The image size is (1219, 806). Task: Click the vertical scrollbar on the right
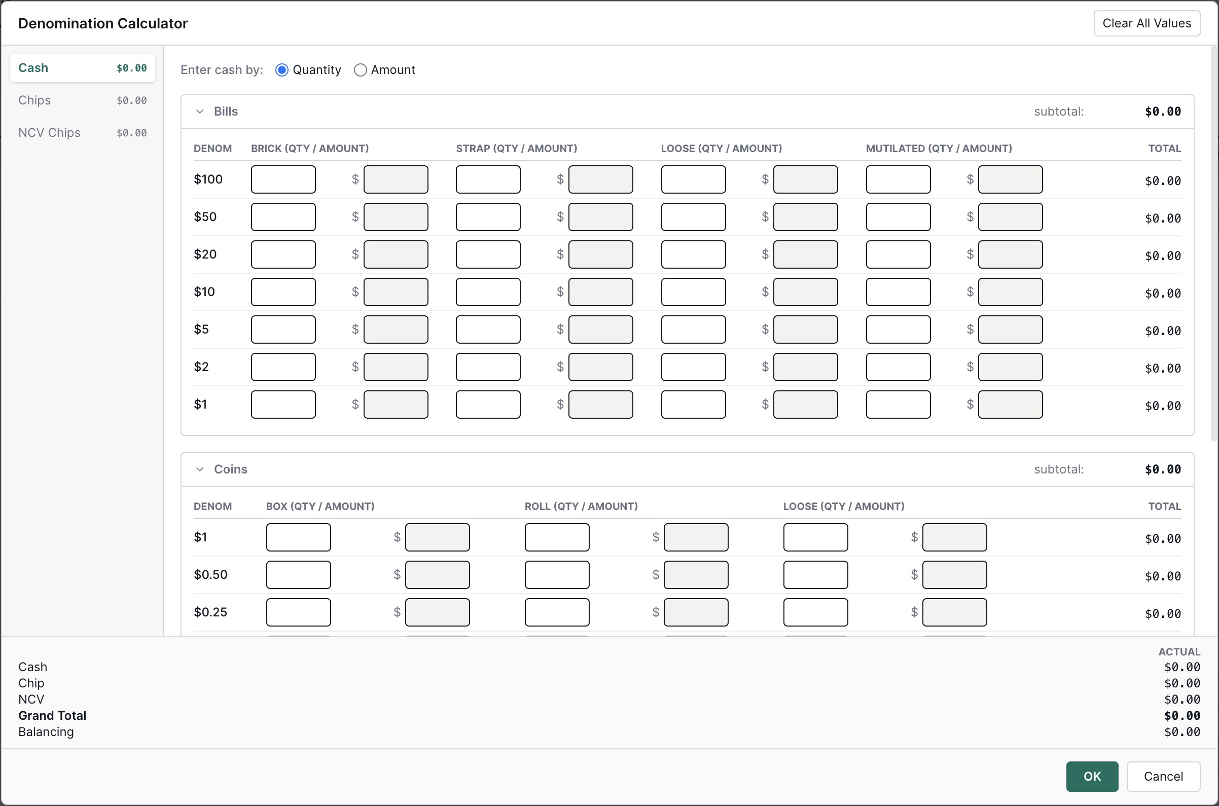point(1214,244)
